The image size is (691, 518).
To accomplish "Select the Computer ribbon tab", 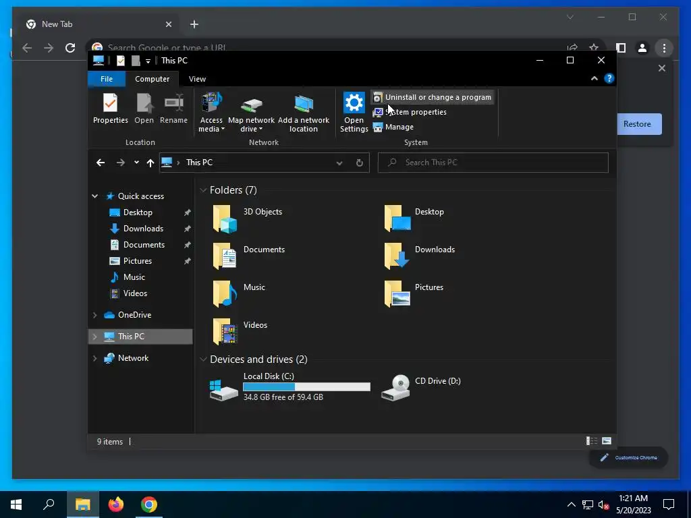I will point(152,79).
